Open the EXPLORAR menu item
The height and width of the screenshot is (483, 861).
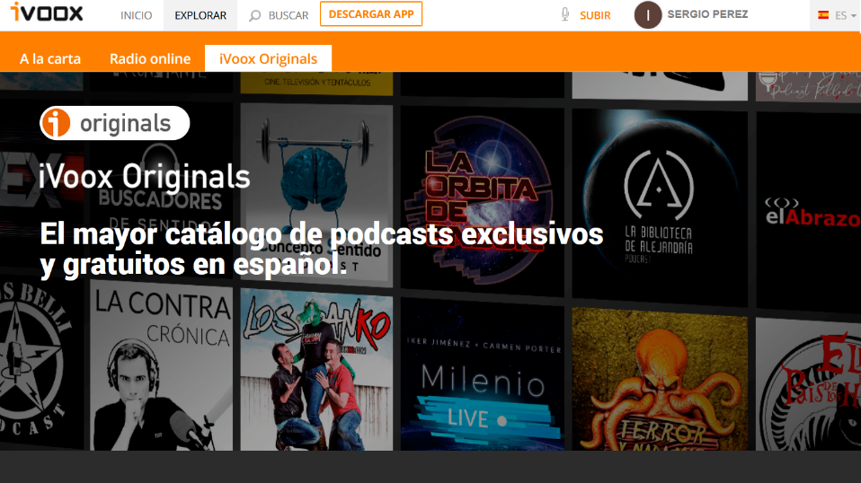[x=200, y=15]
